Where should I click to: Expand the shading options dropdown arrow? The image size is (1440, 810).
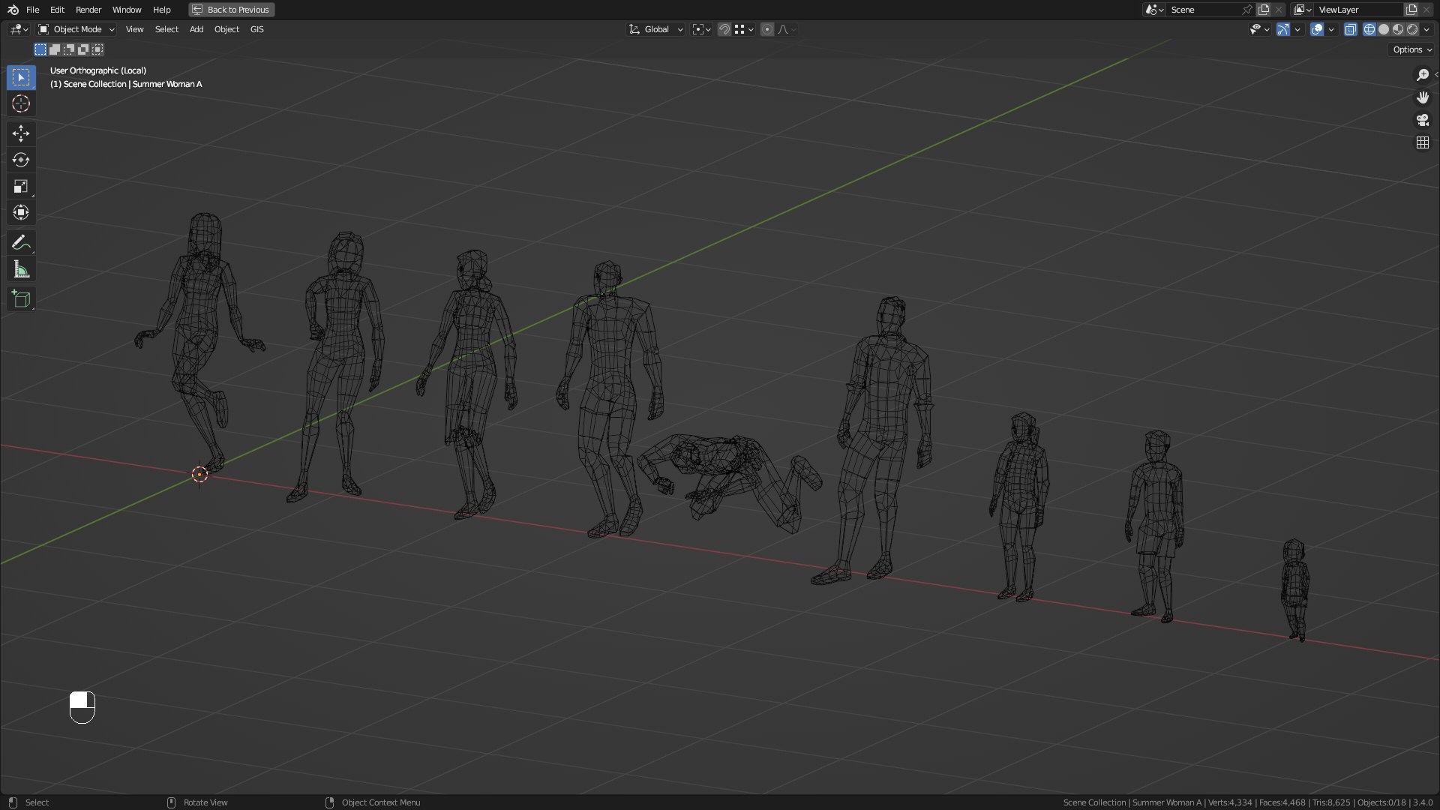click(x=1426, y=29)
